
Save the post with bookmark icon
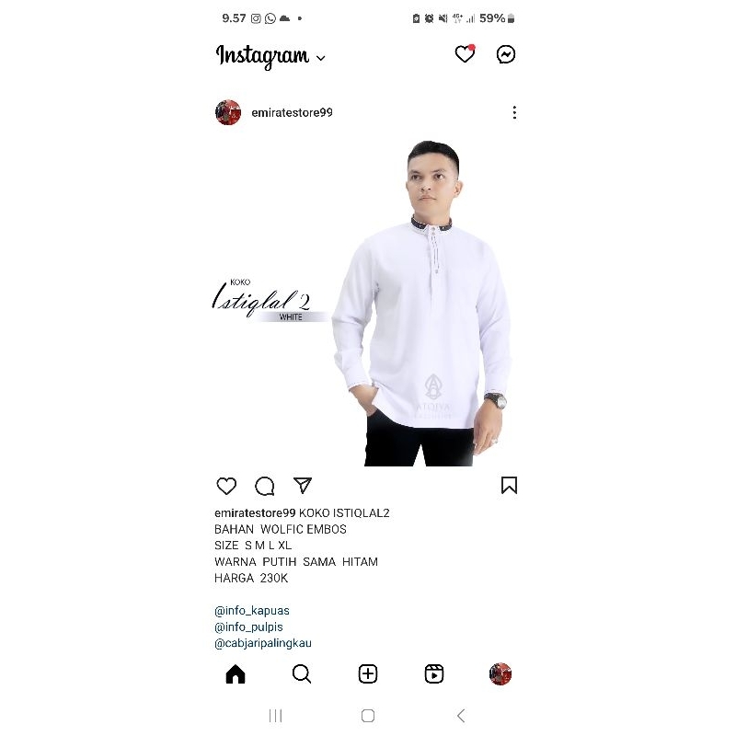[510, 486]
